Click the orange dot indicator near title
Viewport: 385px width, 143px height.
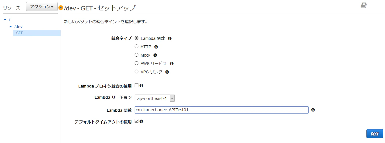click(x=61, y=8)
